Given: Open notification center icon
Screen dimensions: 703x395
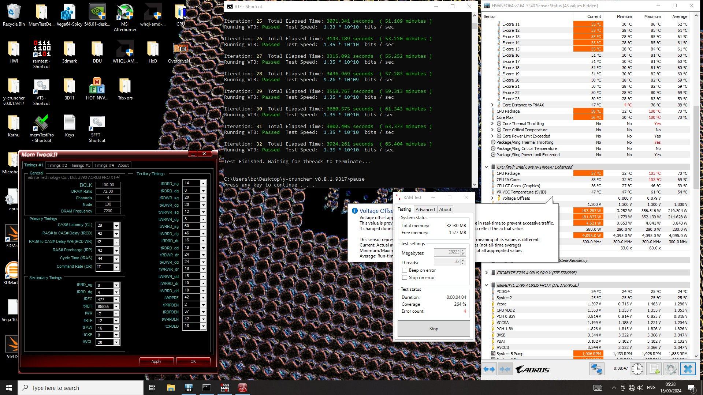Looking at the screenshot, I should coord(691,387).
